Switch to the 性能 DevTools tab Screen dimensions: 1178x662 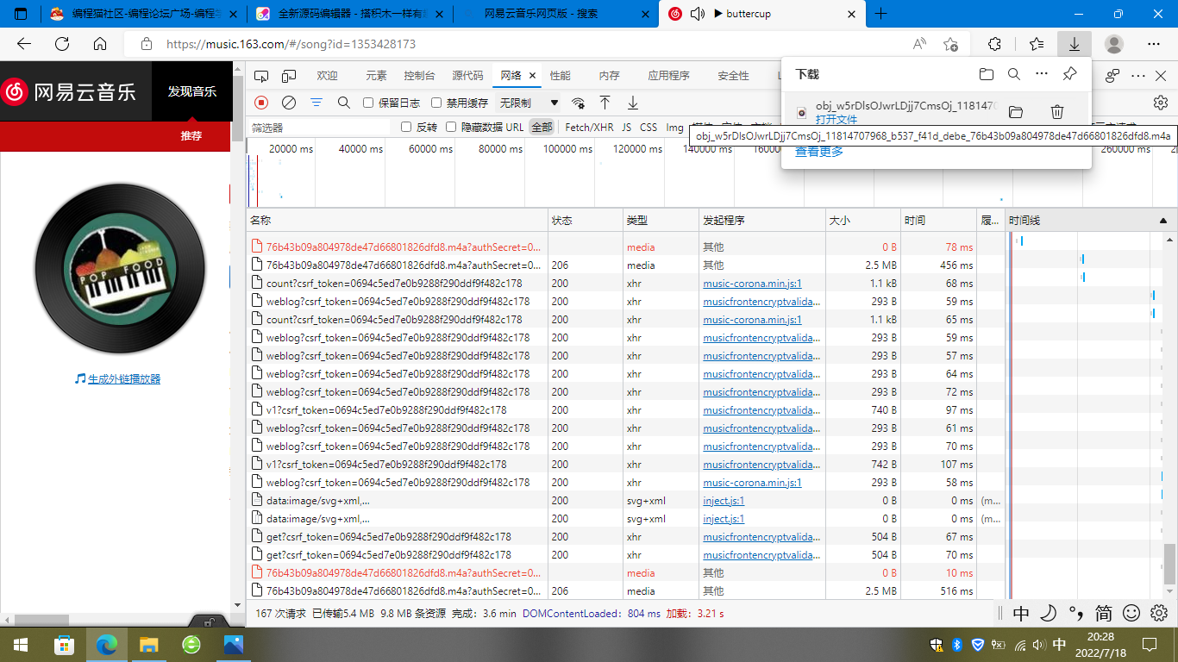click(561, 76)
